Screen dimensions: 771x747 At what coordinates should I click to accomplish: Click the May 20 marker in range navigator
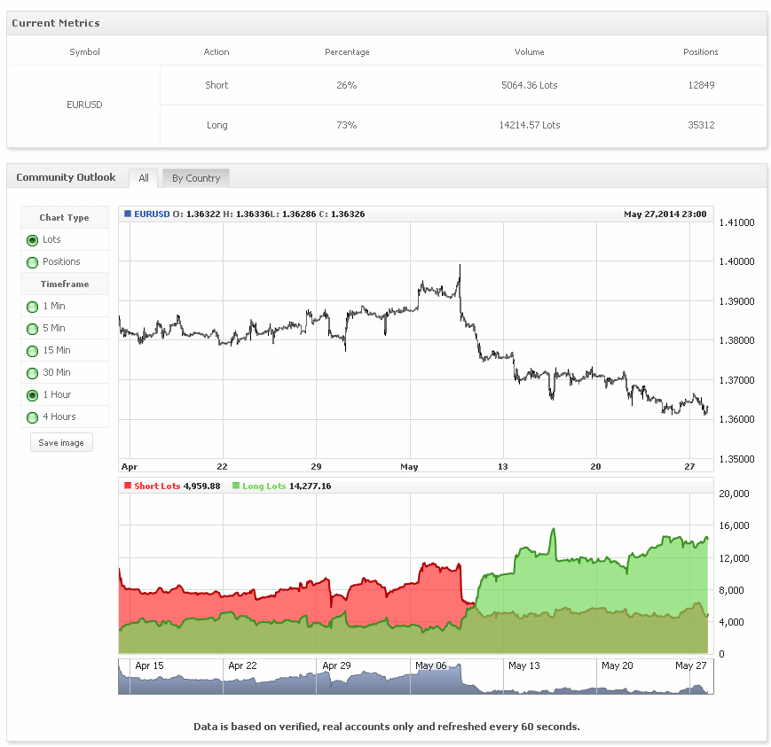pyautogui.click(x=618, y=666)
